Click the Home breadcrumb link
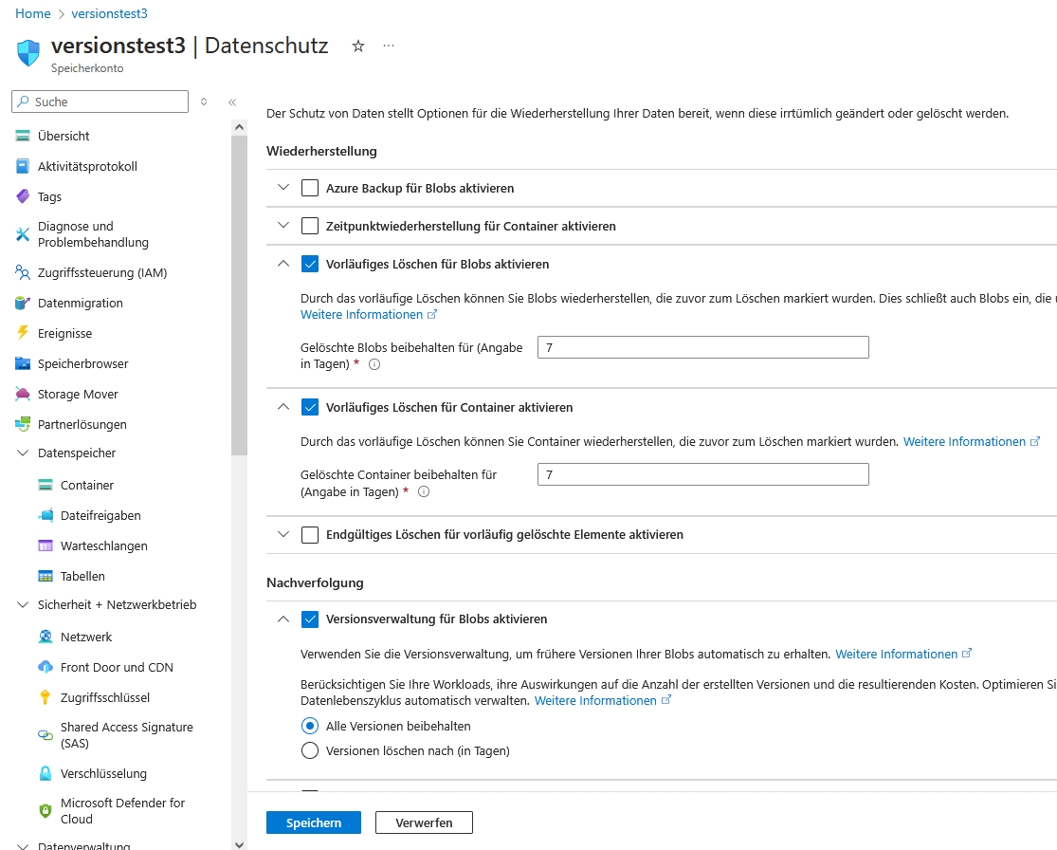The height and width of the screenshot is (850, 1057). [32, 13]
